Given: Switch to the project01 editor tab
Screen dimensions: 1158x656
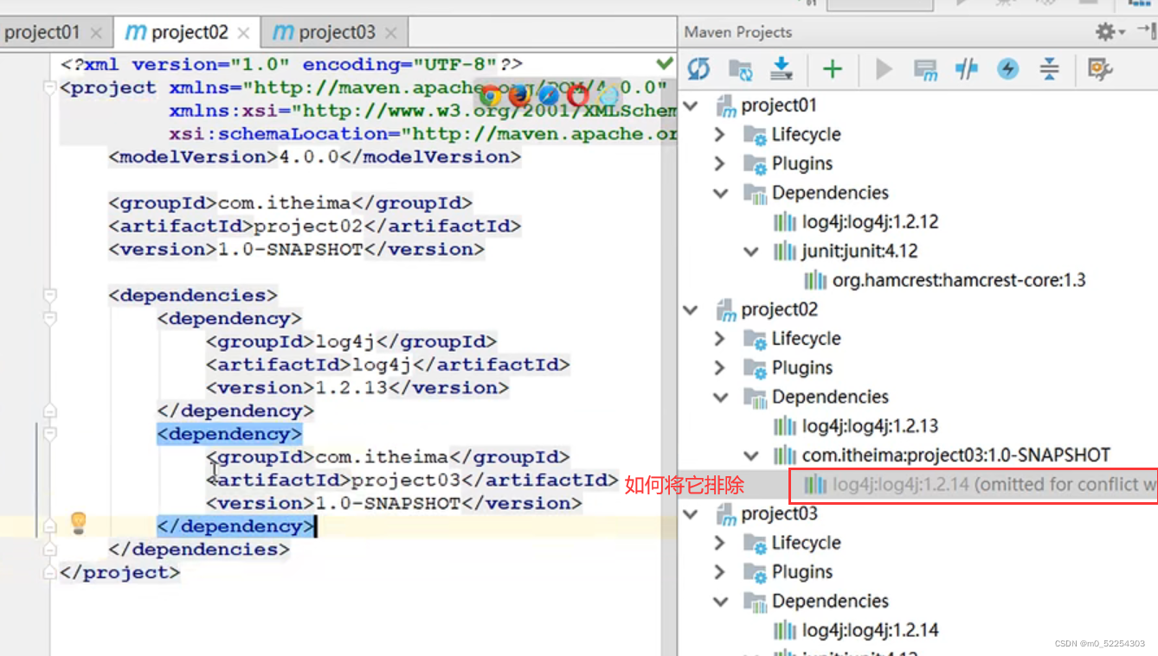Looking at the screenshot, I should click(42, 33).
